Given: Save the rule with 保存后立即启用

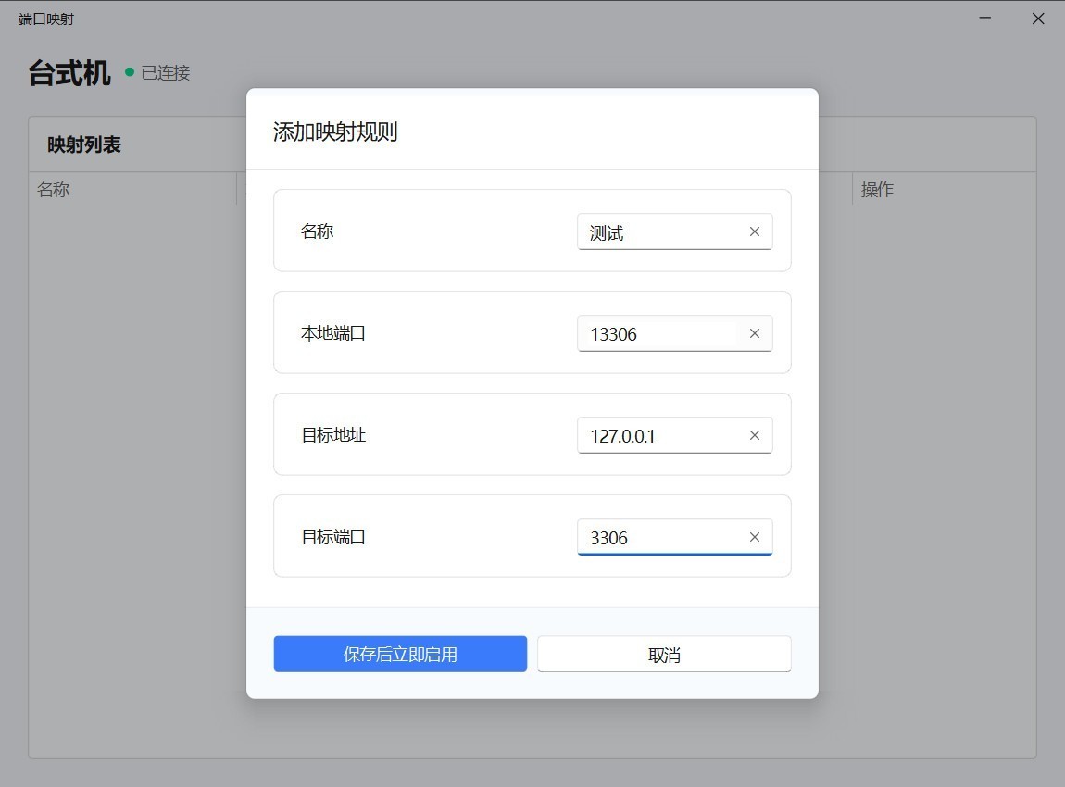Looking at the screenshot, I should (x=400, y=654).
